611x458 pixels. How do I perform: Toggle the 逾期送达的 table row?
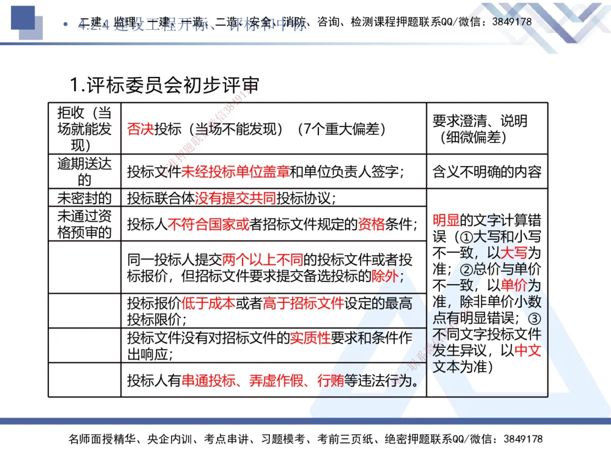coord(86,172)
